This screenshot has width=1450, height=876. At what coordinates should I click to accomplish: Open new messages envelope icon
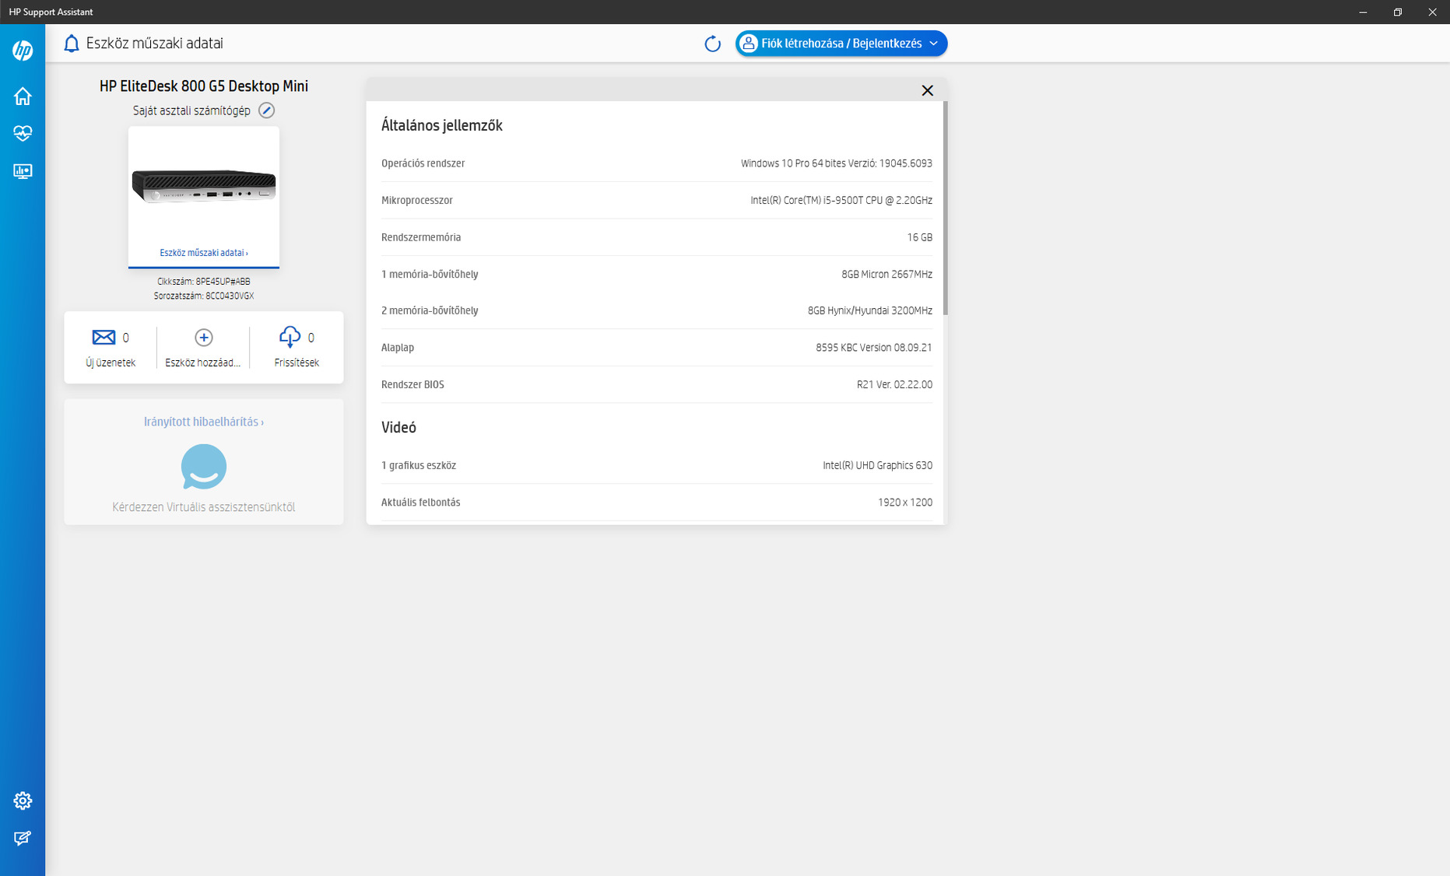[x=104, y=337]
